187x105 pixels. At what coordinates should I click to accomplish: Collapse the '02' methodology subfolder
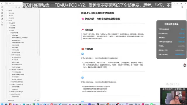(x=8, y=30)
